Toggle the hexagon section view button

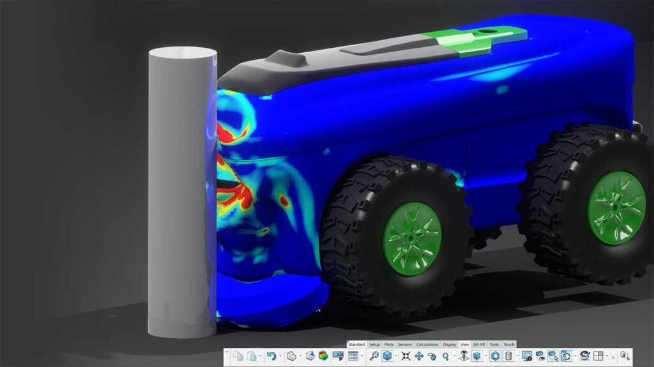[x=494, y=356]
